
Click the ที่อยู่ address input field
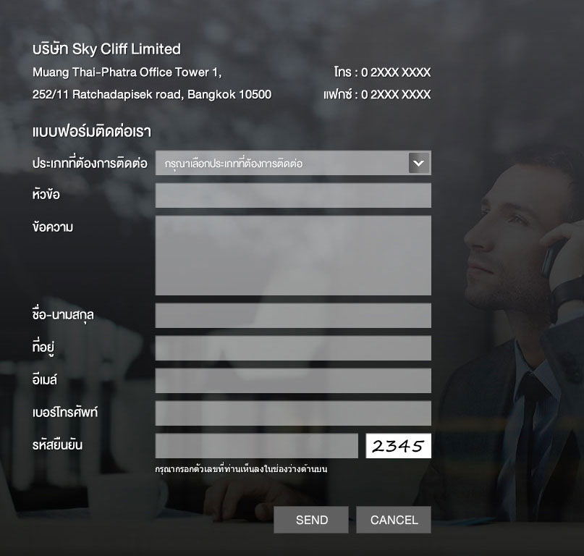293,348
